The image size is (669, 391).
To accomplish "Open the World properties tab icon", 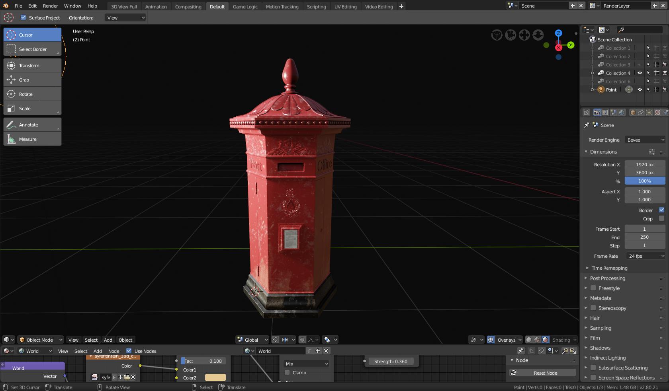I will click(x=622, y=113).
